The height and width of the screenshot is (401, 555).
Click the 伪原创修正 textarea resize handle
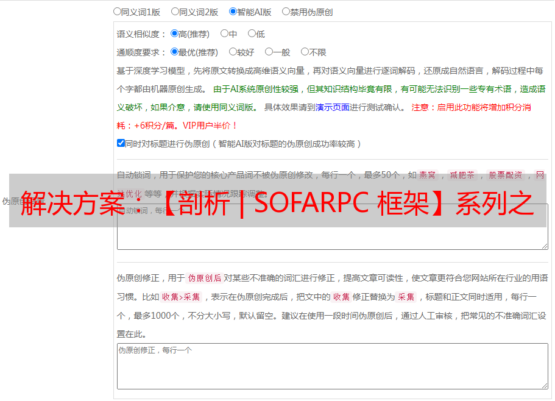point(544,385)
